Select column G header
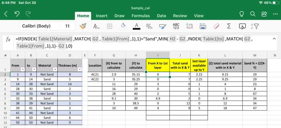Screen dimensions: 281x128 (114, 55)
